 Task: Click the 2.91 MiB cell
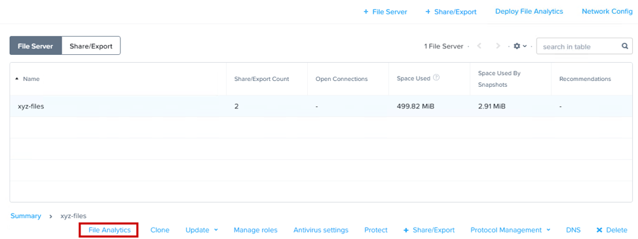(492, 106)
